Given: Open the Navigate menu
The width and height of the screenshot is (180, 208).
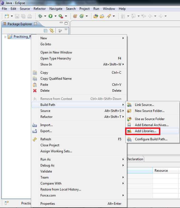Looking at the screenshot, I should coord(56,9).
